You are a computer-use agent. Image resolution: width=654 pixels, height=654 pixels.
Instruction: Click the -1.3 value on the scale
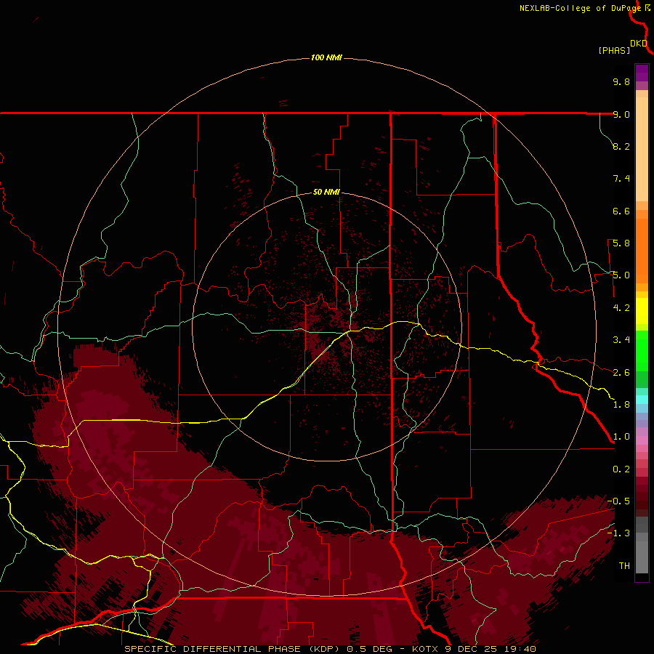point(618,533)
